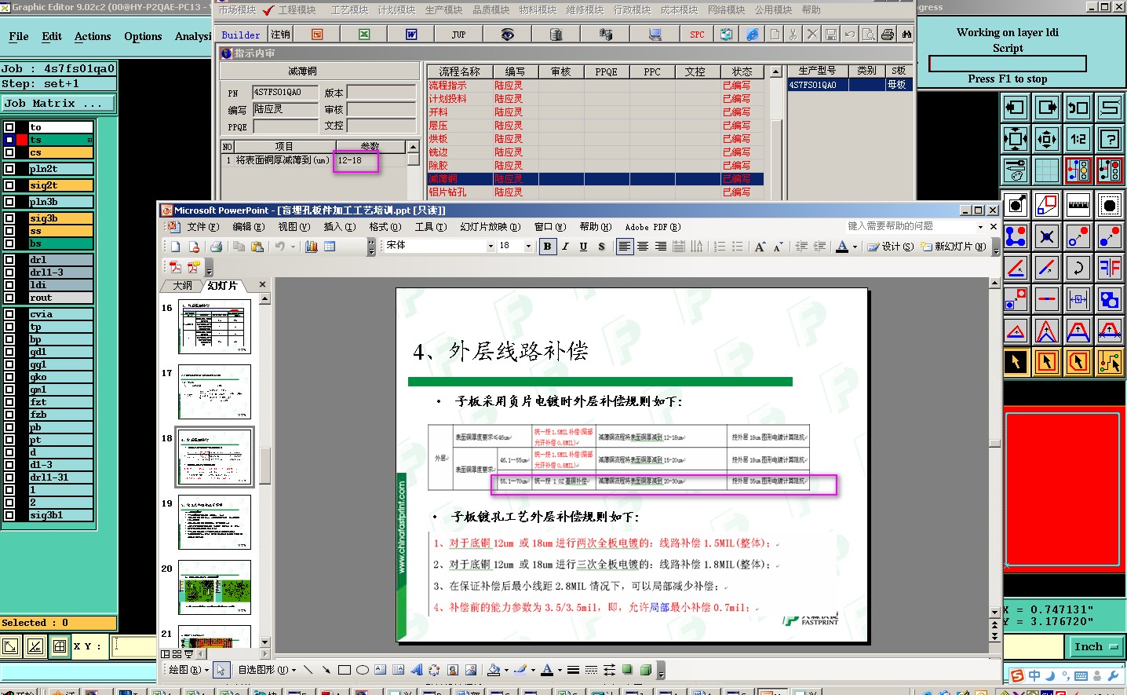Click the print icon in PowerPoint toolbar
Image resolution: width=1127 pixels, height=695 pixels.
217,246
